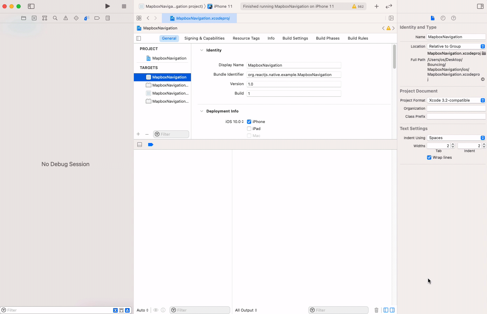Open the Build Rules tab
This screenshot has width=487, height=314.
(x=358, y=38)
